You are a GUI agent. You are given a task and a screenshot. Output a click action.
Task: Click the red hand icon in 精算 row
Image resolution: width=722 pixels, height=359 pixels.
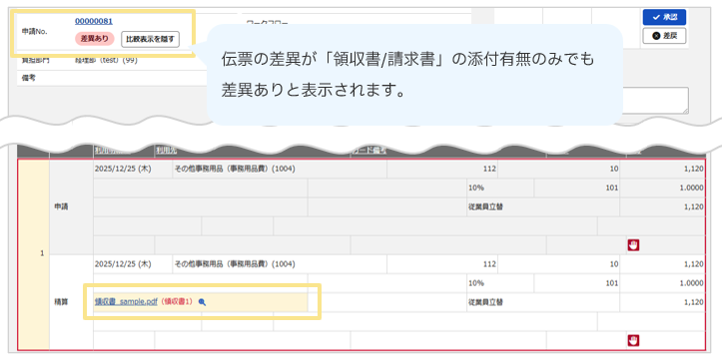coord(633,341)
